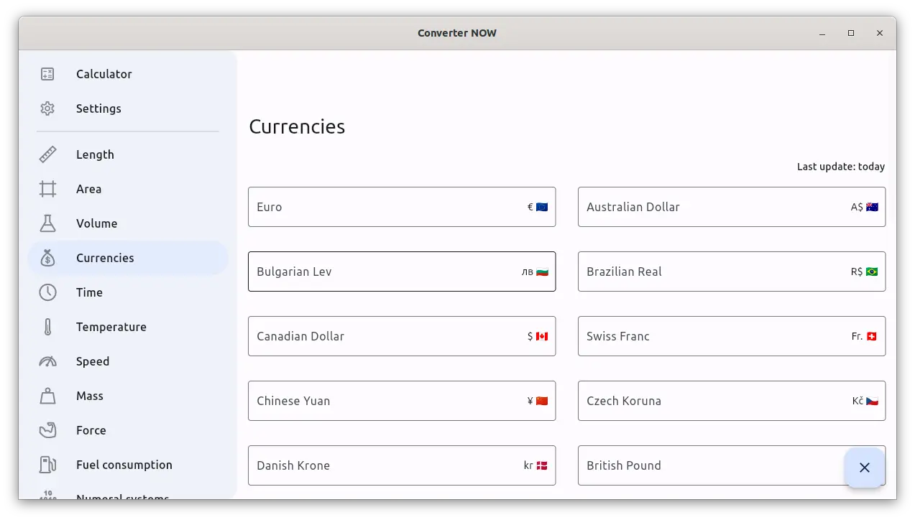Viewport: 915px width, 520px height.
Task: Select the Temperature thermometer icon
Action: tap(47, 327)
